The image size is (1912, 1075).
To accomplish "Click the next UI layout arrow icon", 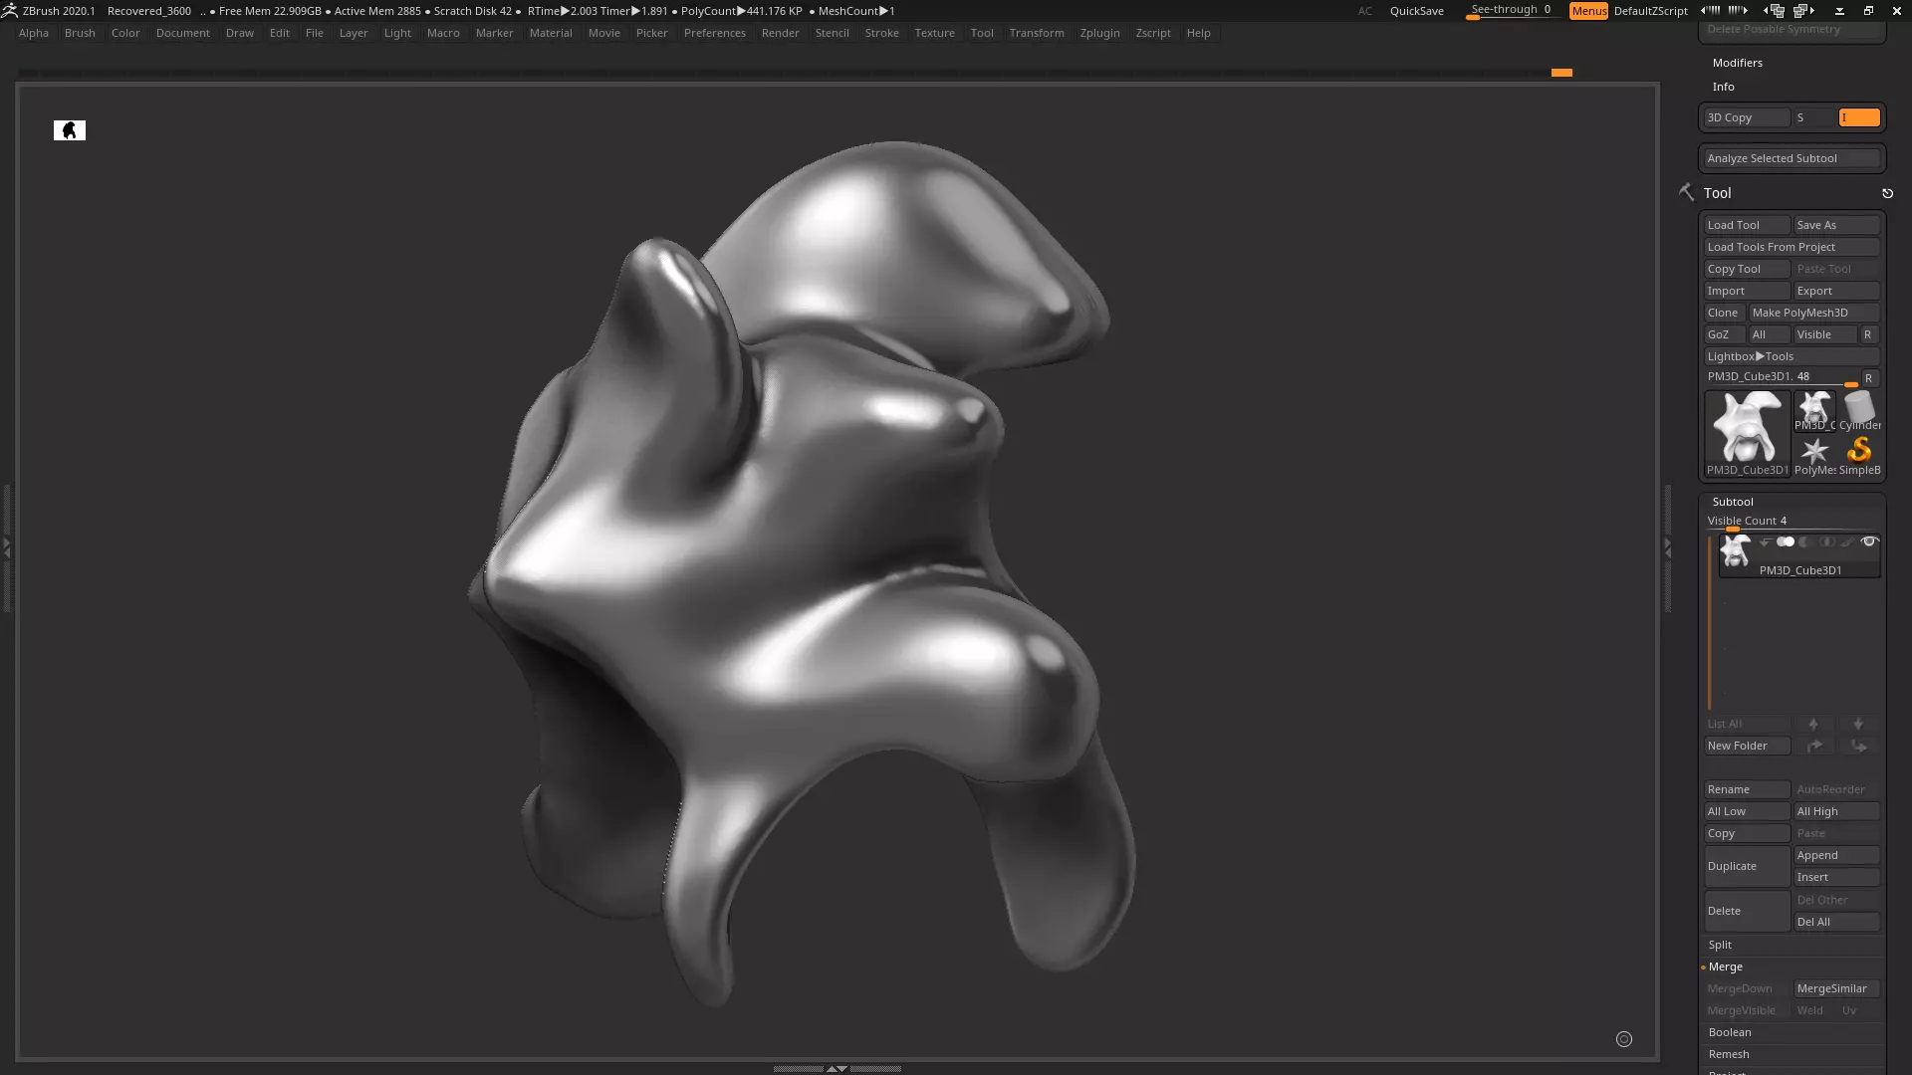I will point(1739,10).
